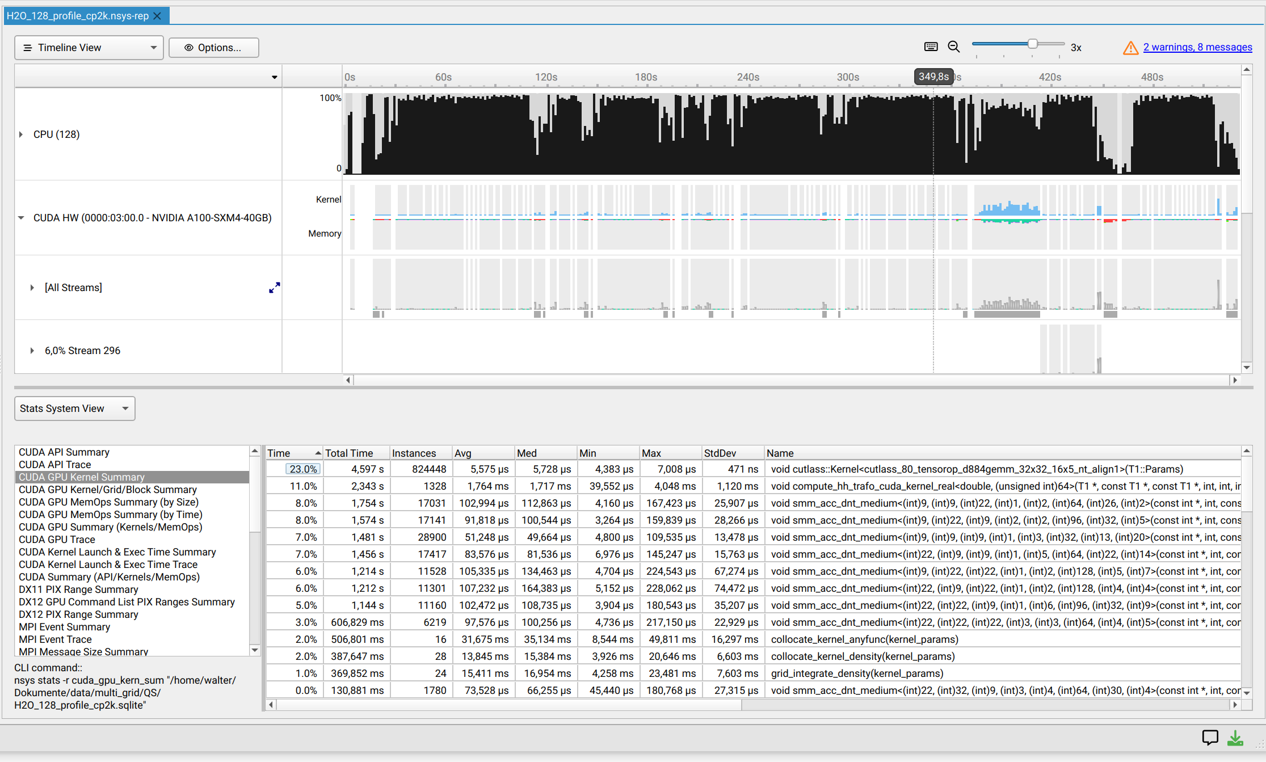1266x762 pixels.
Task: Expand the [All Streams] row
Action: 32,288
